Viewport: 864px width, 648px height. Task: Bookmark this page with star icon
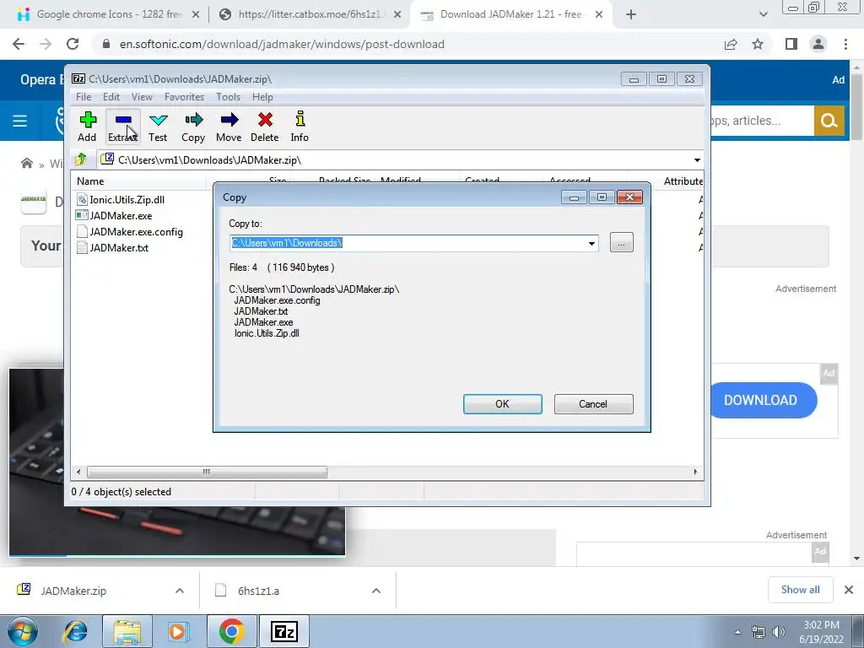(x=758, y=44)
